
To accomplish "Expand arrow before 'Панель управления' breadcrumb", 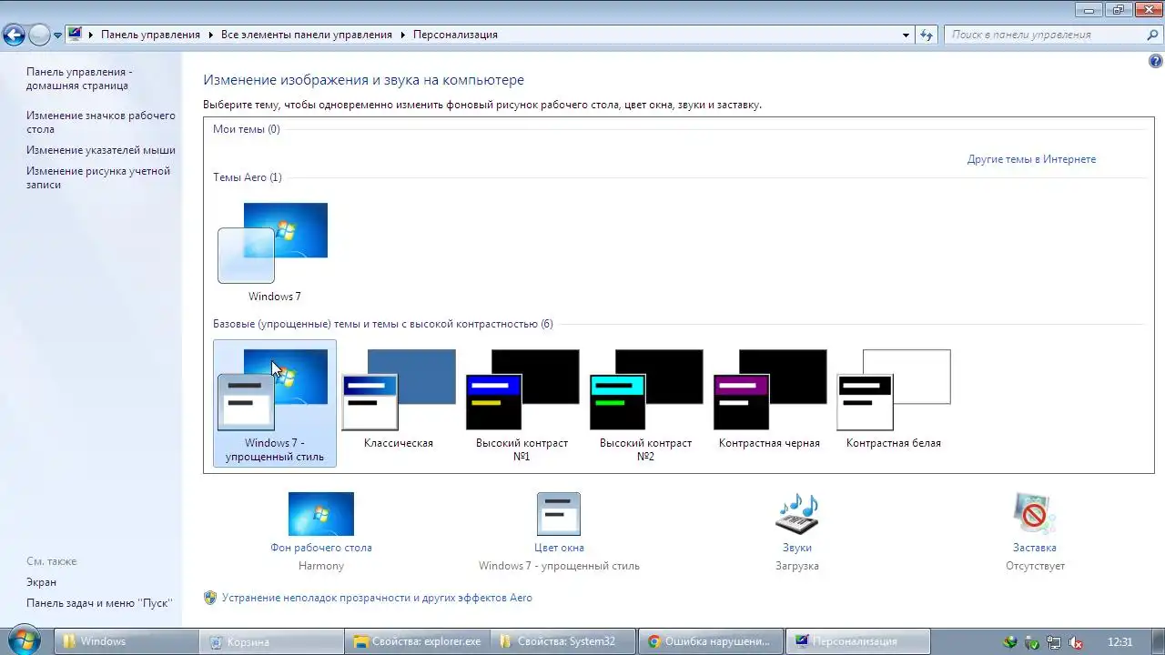I will point(91,35).
